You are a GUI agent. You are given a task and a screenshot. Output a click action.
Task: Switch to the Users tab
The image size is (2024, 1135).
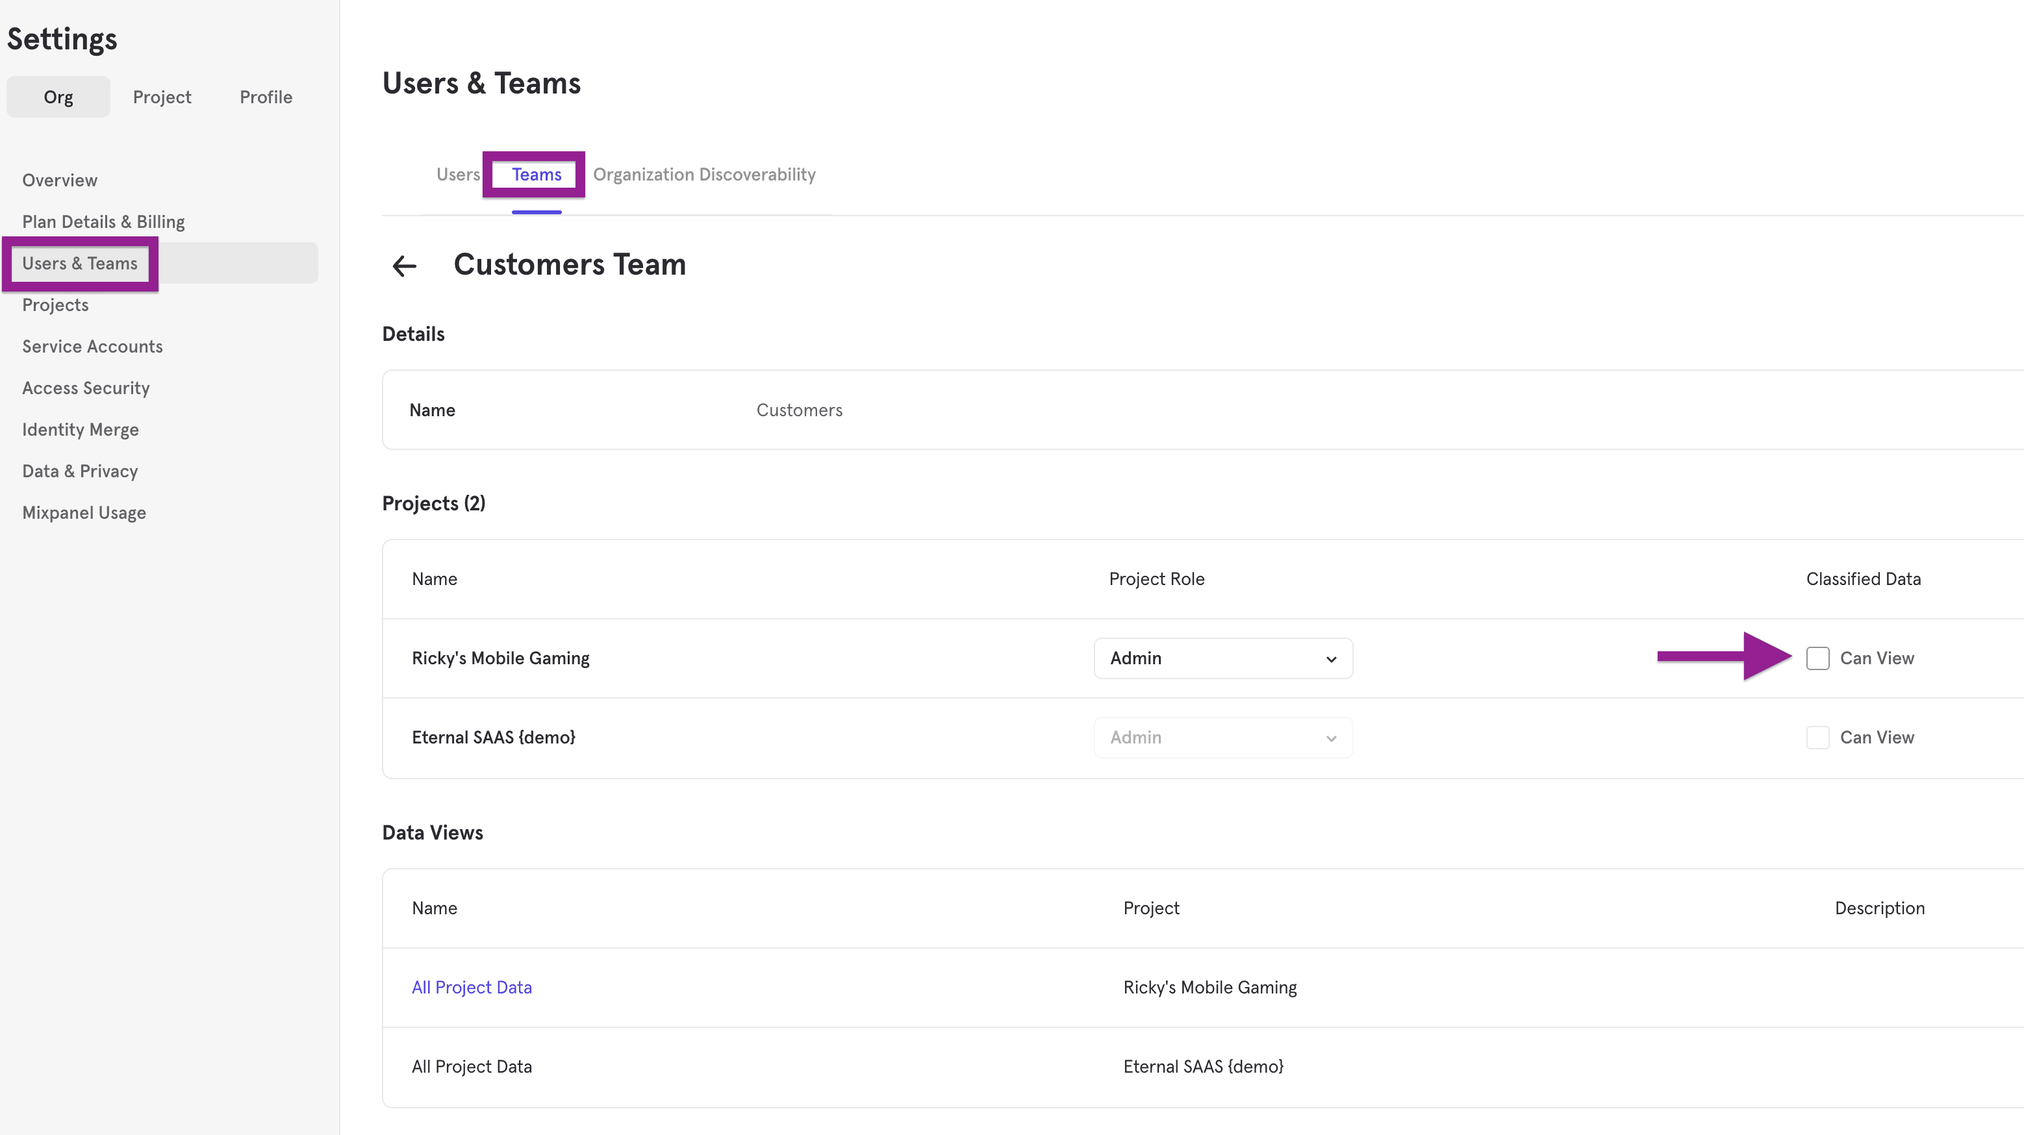point(458,175)
